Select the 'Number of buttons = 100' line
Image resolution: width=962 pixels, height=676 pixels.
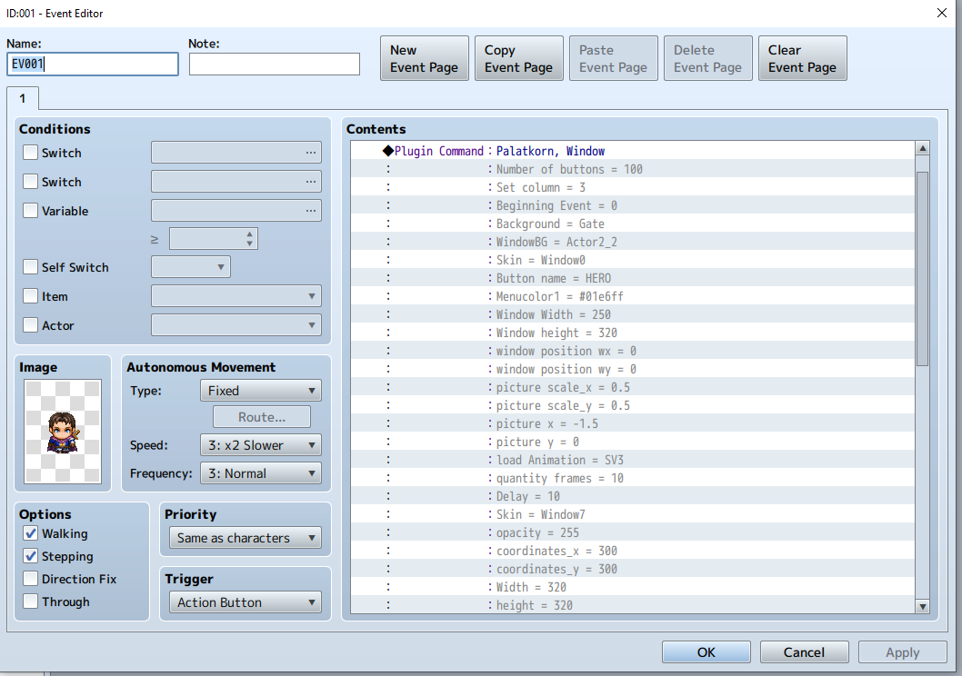[x=633, y=169]
